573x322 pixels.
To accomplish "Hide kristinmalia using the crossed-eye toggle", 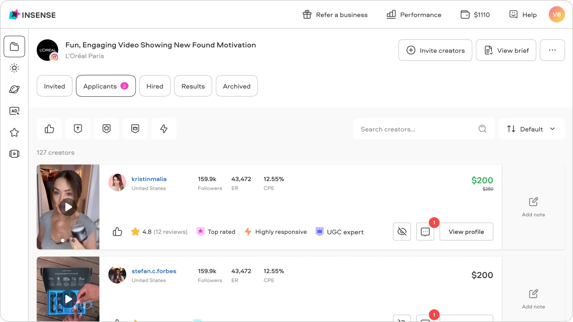I will (402, 231).
